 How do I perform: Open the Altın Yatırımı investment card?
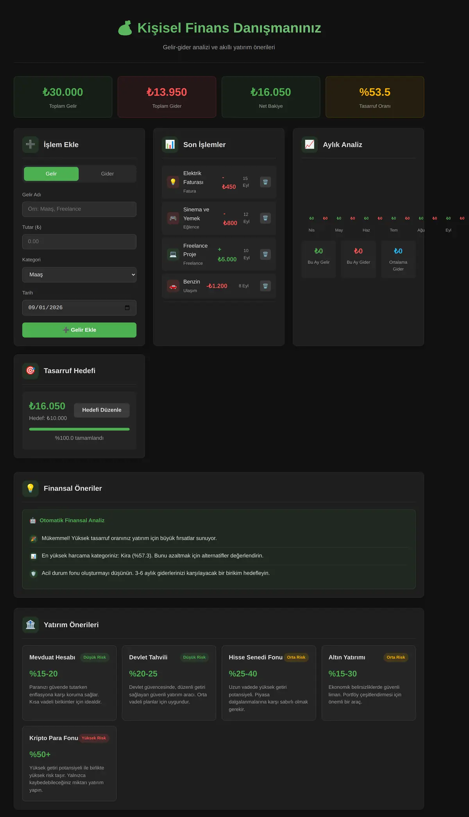(x=369, y=683)
